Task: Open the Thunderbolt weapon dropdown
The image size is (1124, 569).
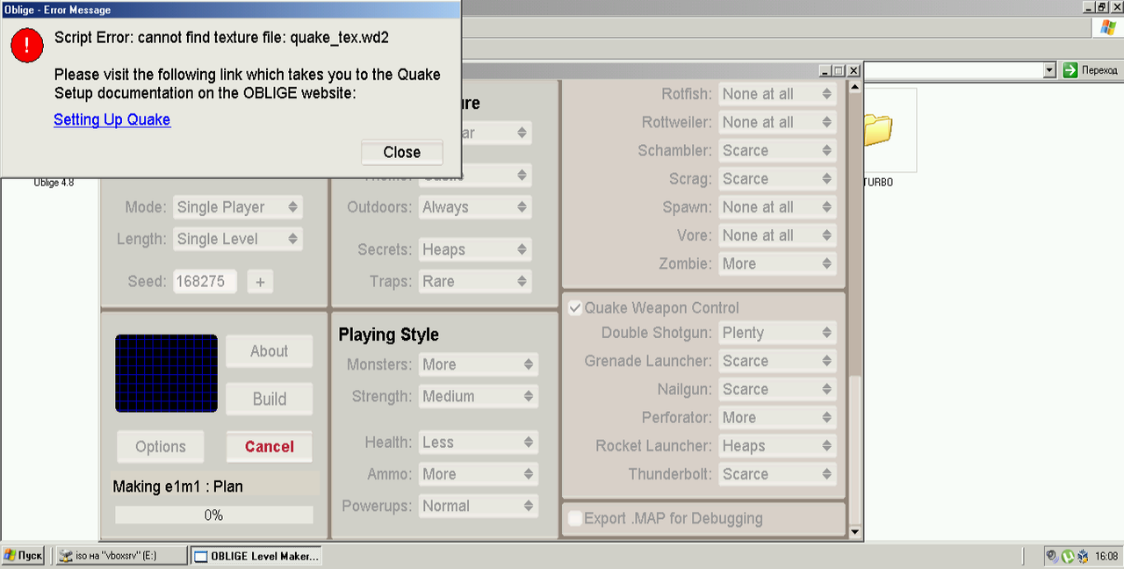Action: click(x=777, y=474)
